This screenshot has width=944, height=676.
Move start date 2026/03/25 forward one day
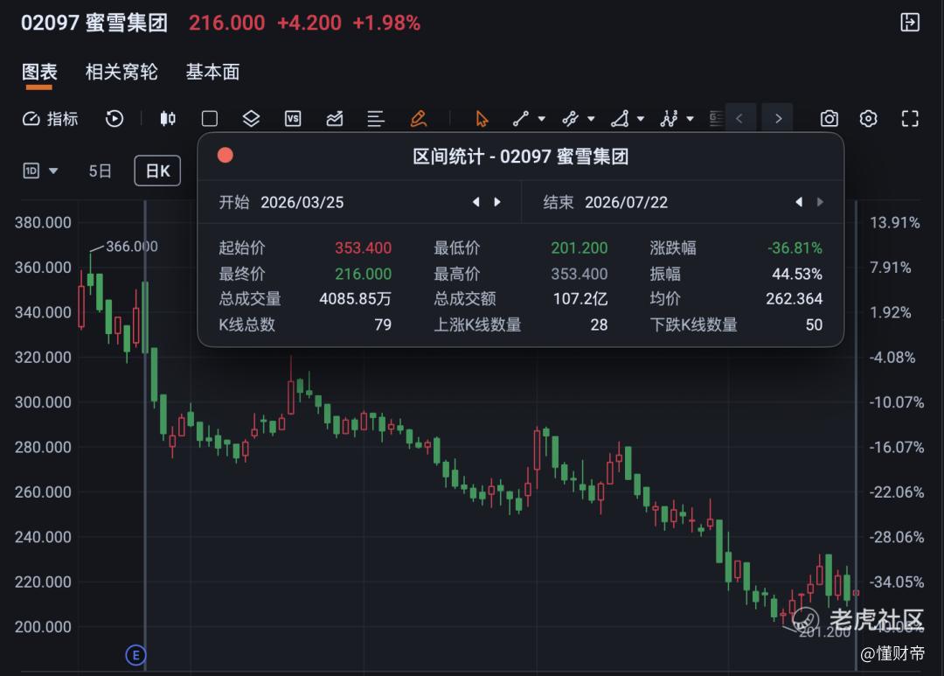tap(497, 202)
